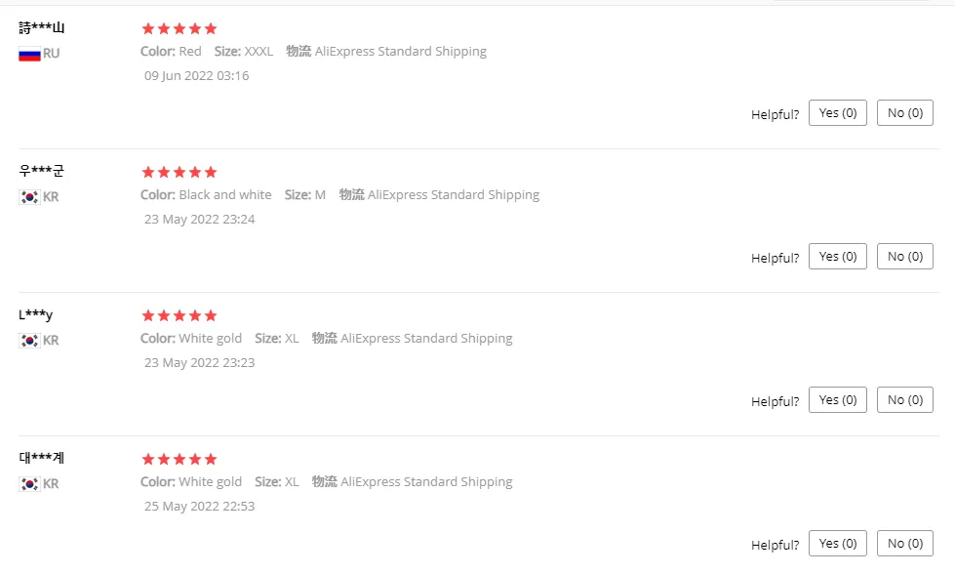
Task: Click star rating of Black and white review
Action: coord(179,172)
